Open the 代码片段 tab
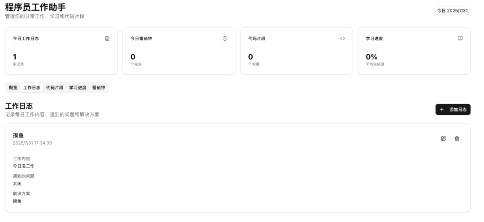 coord(55,88)
